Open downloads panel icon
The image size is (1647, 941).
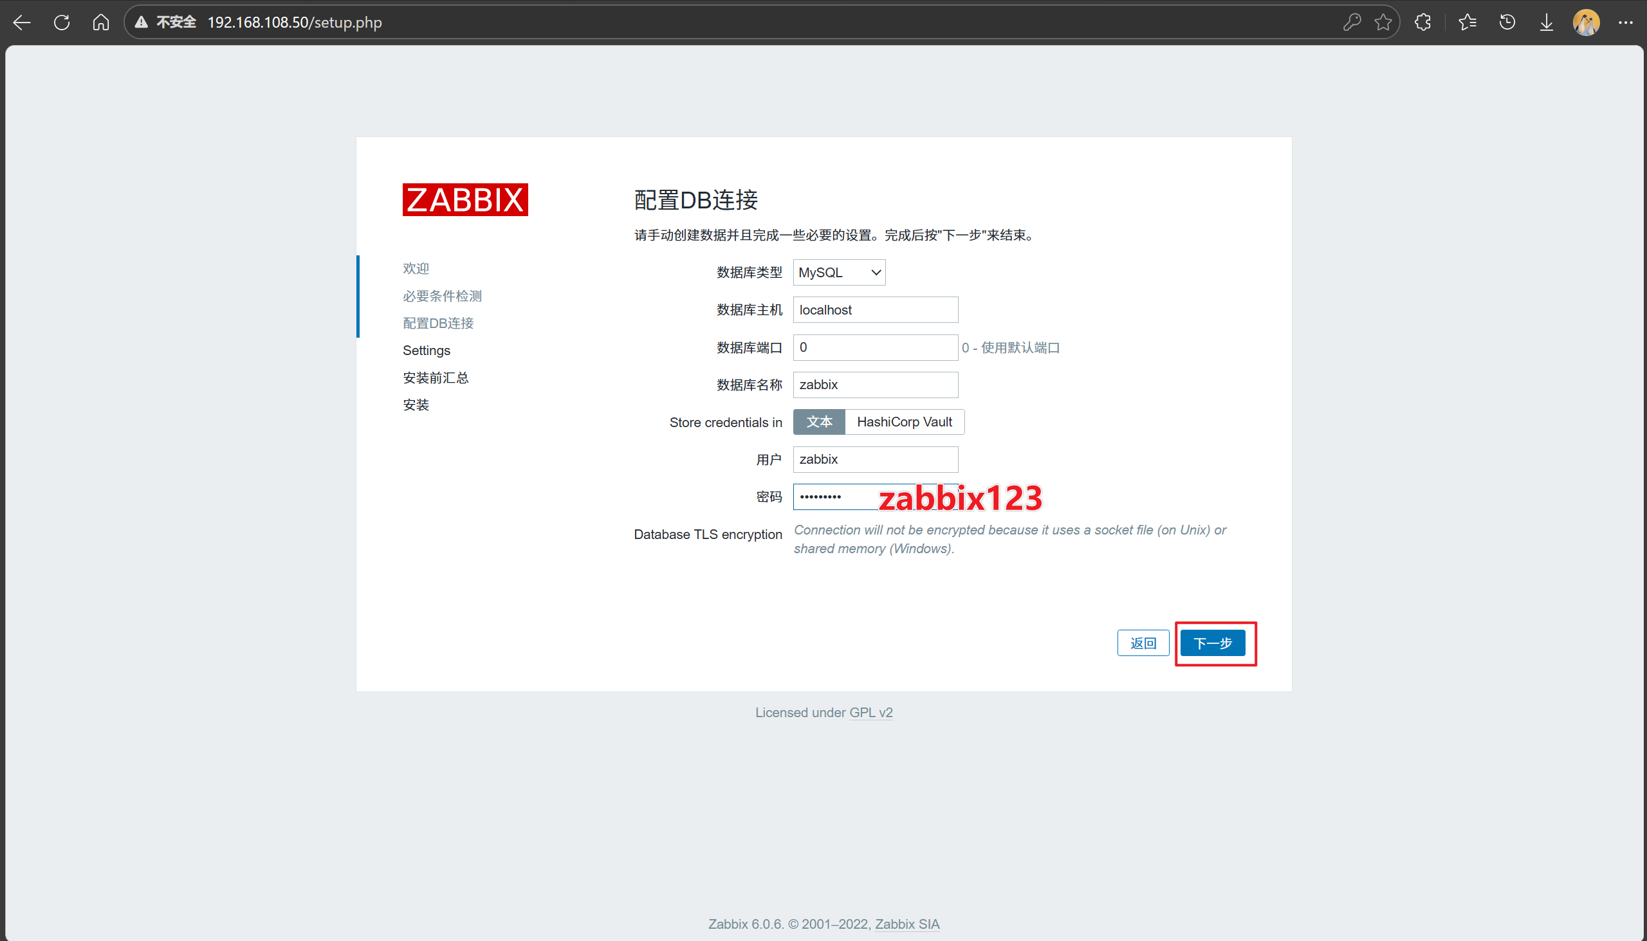pos(1546,23)
